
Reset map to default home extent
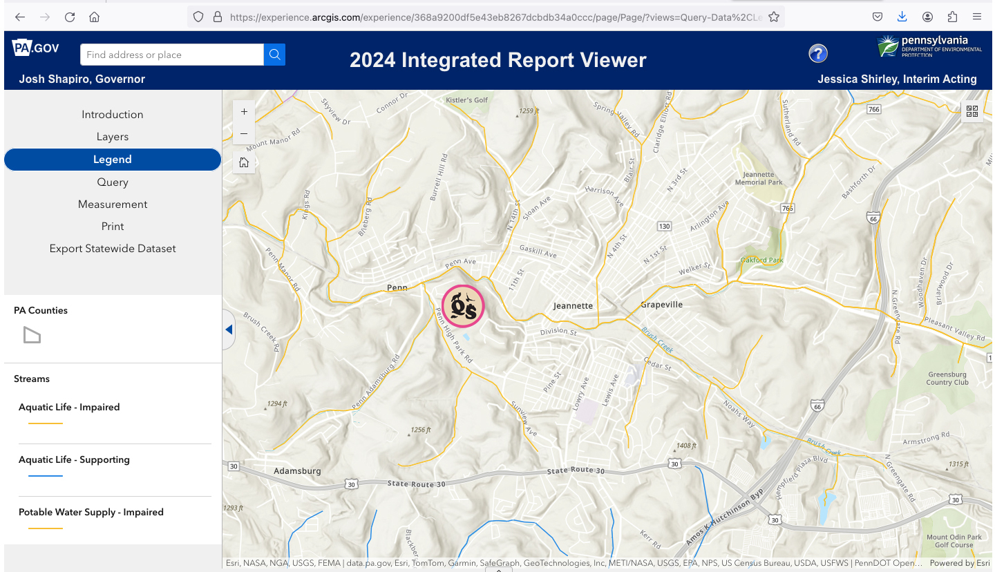(244, 163)
